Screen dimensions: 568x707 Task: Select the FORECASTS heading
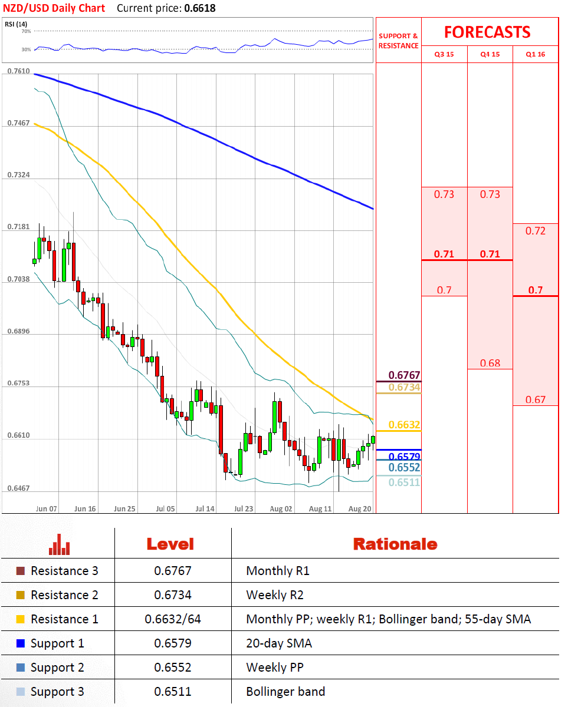click(487, 32)
